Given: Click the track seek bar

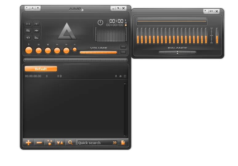Looking at the screenshot, I should click(75, 60).
